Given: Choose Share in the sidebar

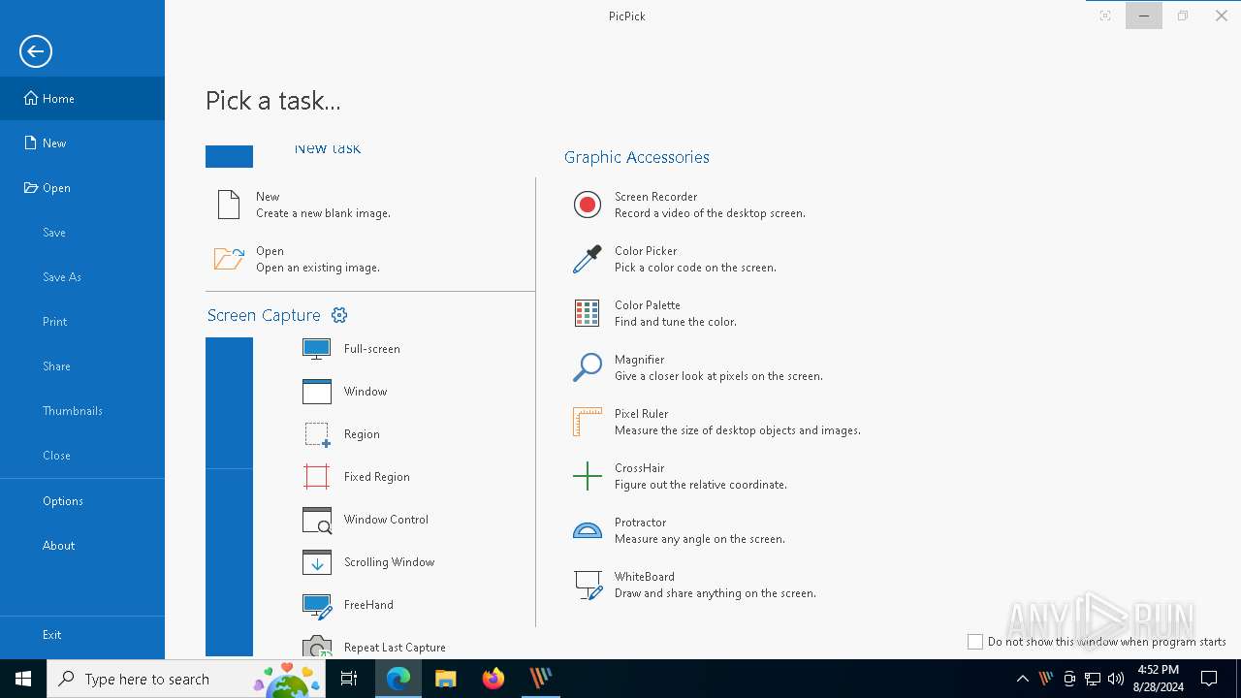Looking at the screenshot, I should click(82, 365).
